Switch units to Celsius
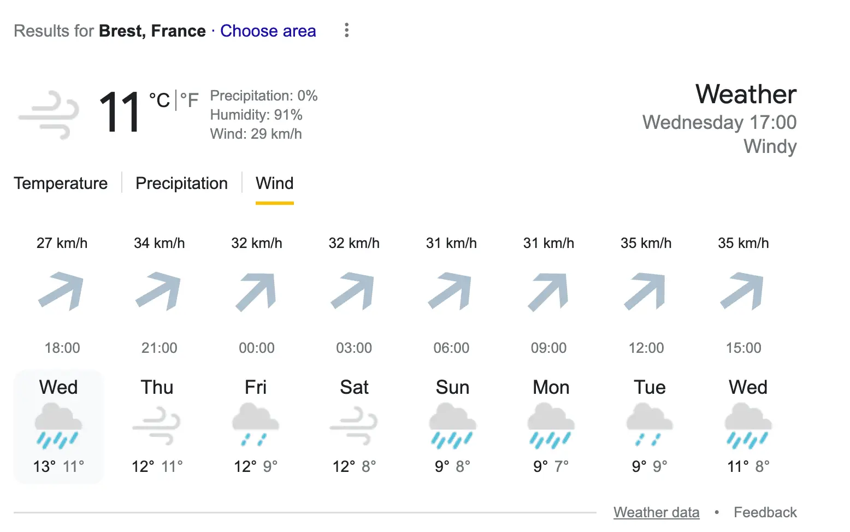Viewport: 850px width, 532px height. click(160, 101)
